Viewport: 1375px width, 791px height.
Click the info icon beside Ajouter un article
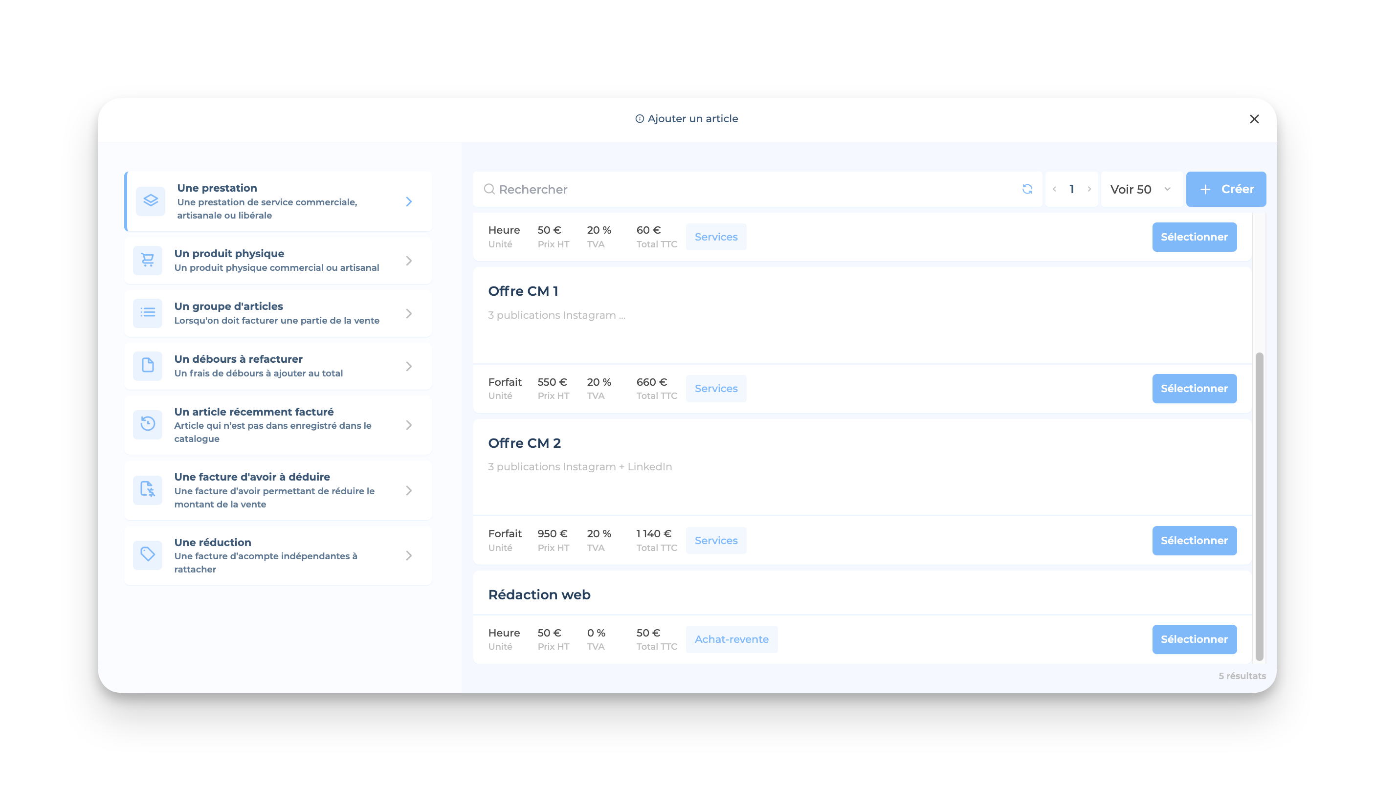640,119
